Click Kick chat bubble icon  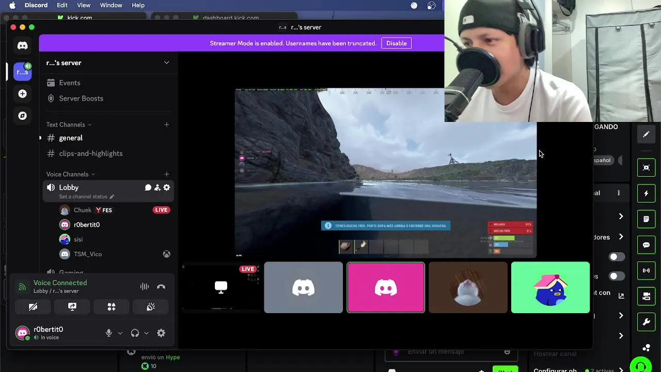coord(646,245)
